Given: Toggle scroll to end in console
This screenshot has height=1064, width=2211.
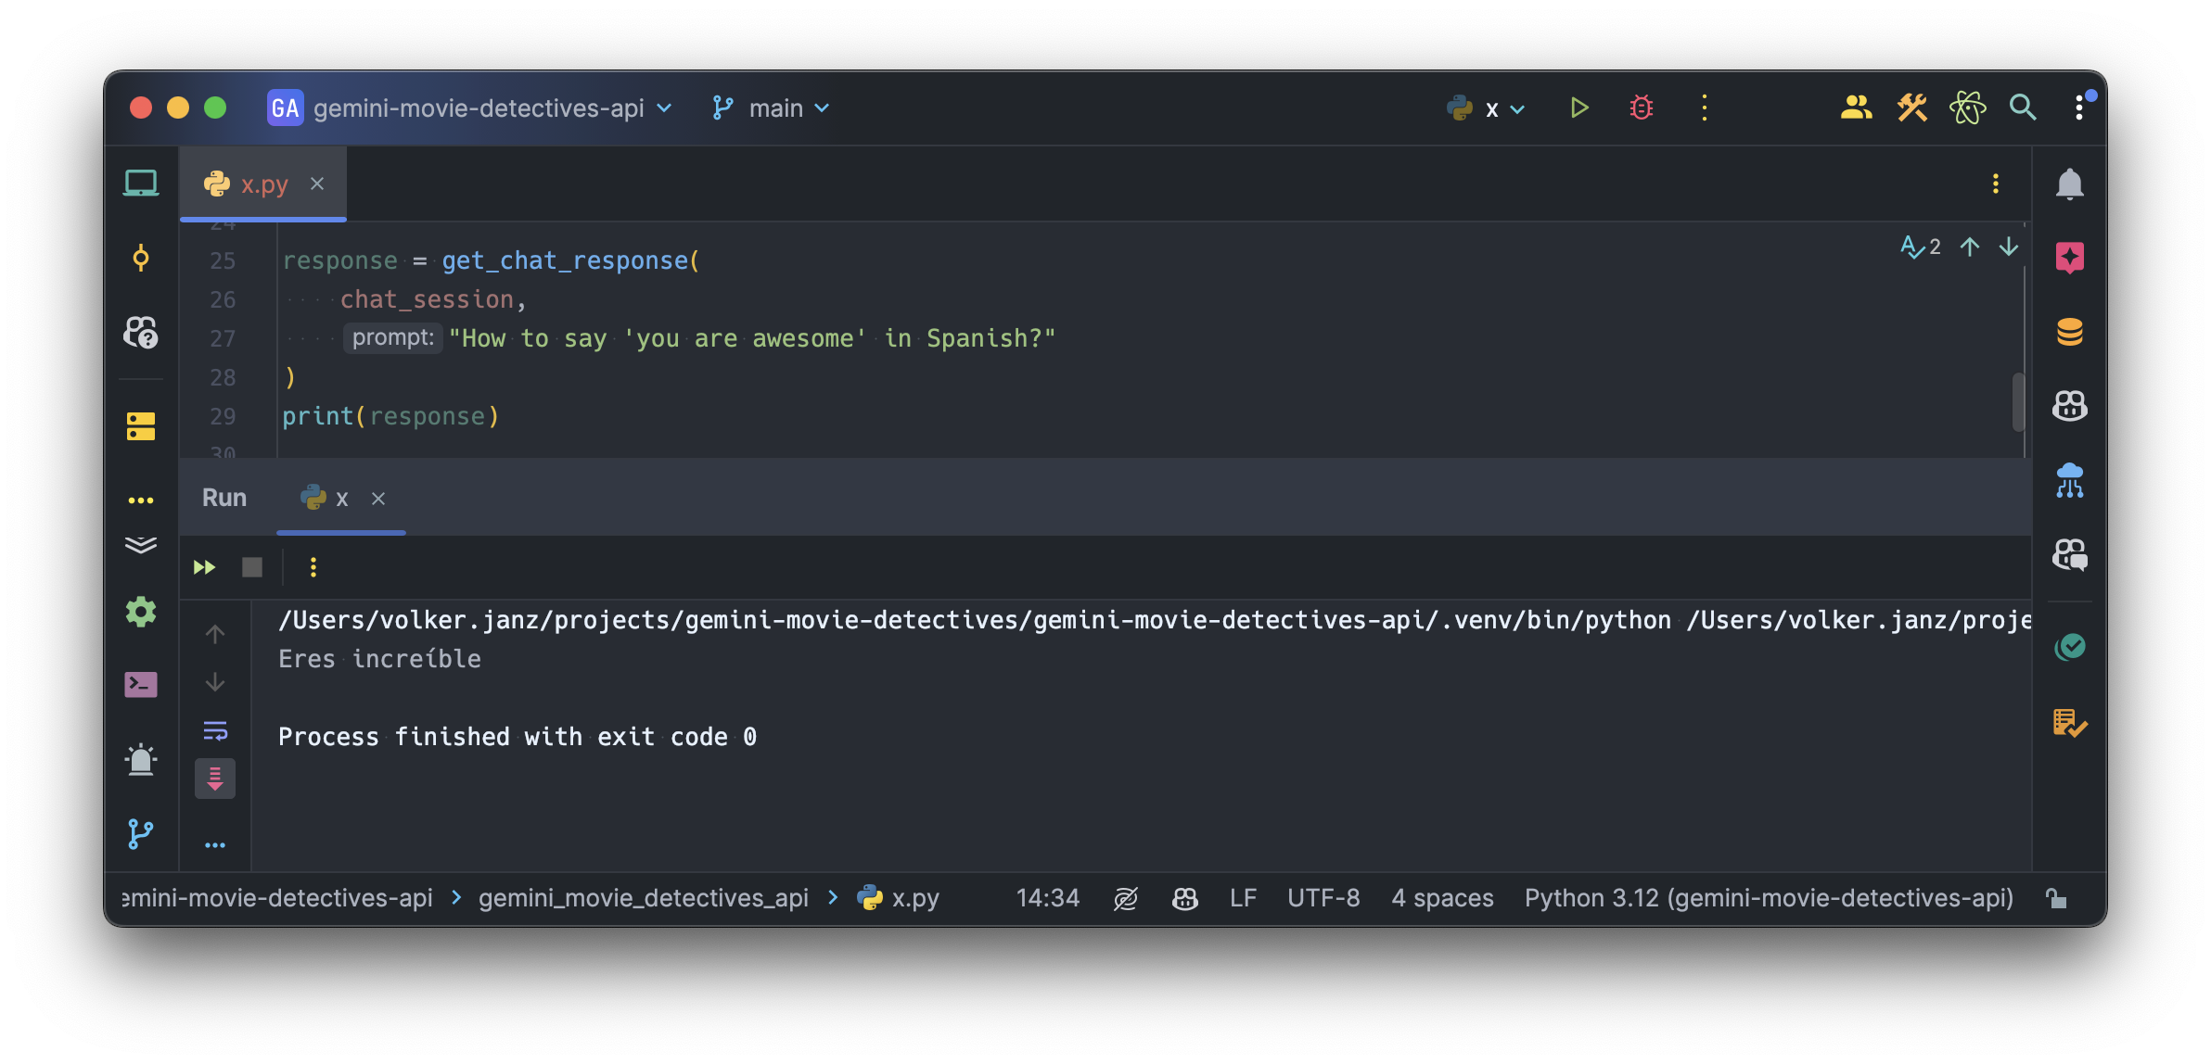Looking at the screenshot, I should tap(215, 779).
